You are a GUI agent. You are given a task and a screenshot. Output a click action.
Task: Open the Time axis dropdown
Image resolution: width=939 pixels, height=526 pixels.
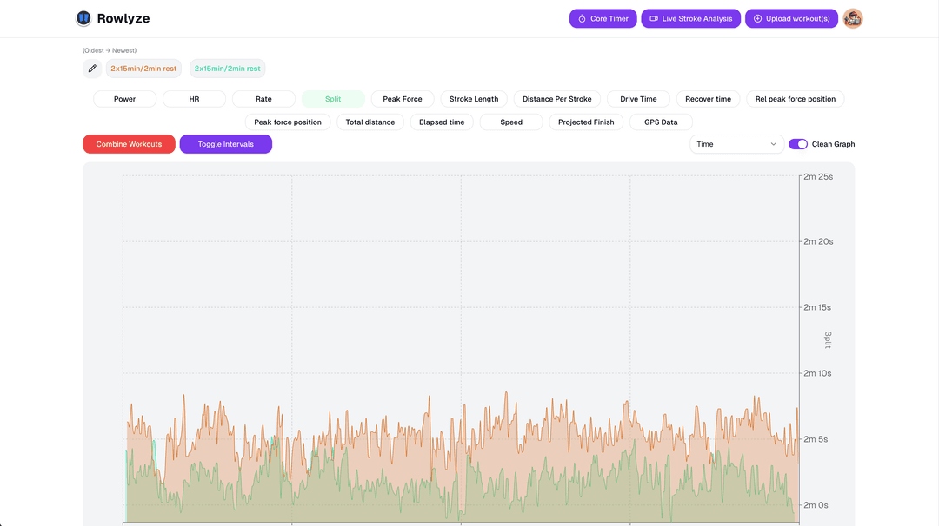click(736, 144)
